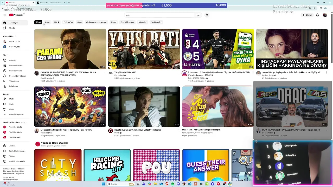Open Emir Kırazoğlu channel name link
Screen dimensions: 333x187
click(46, 78)
